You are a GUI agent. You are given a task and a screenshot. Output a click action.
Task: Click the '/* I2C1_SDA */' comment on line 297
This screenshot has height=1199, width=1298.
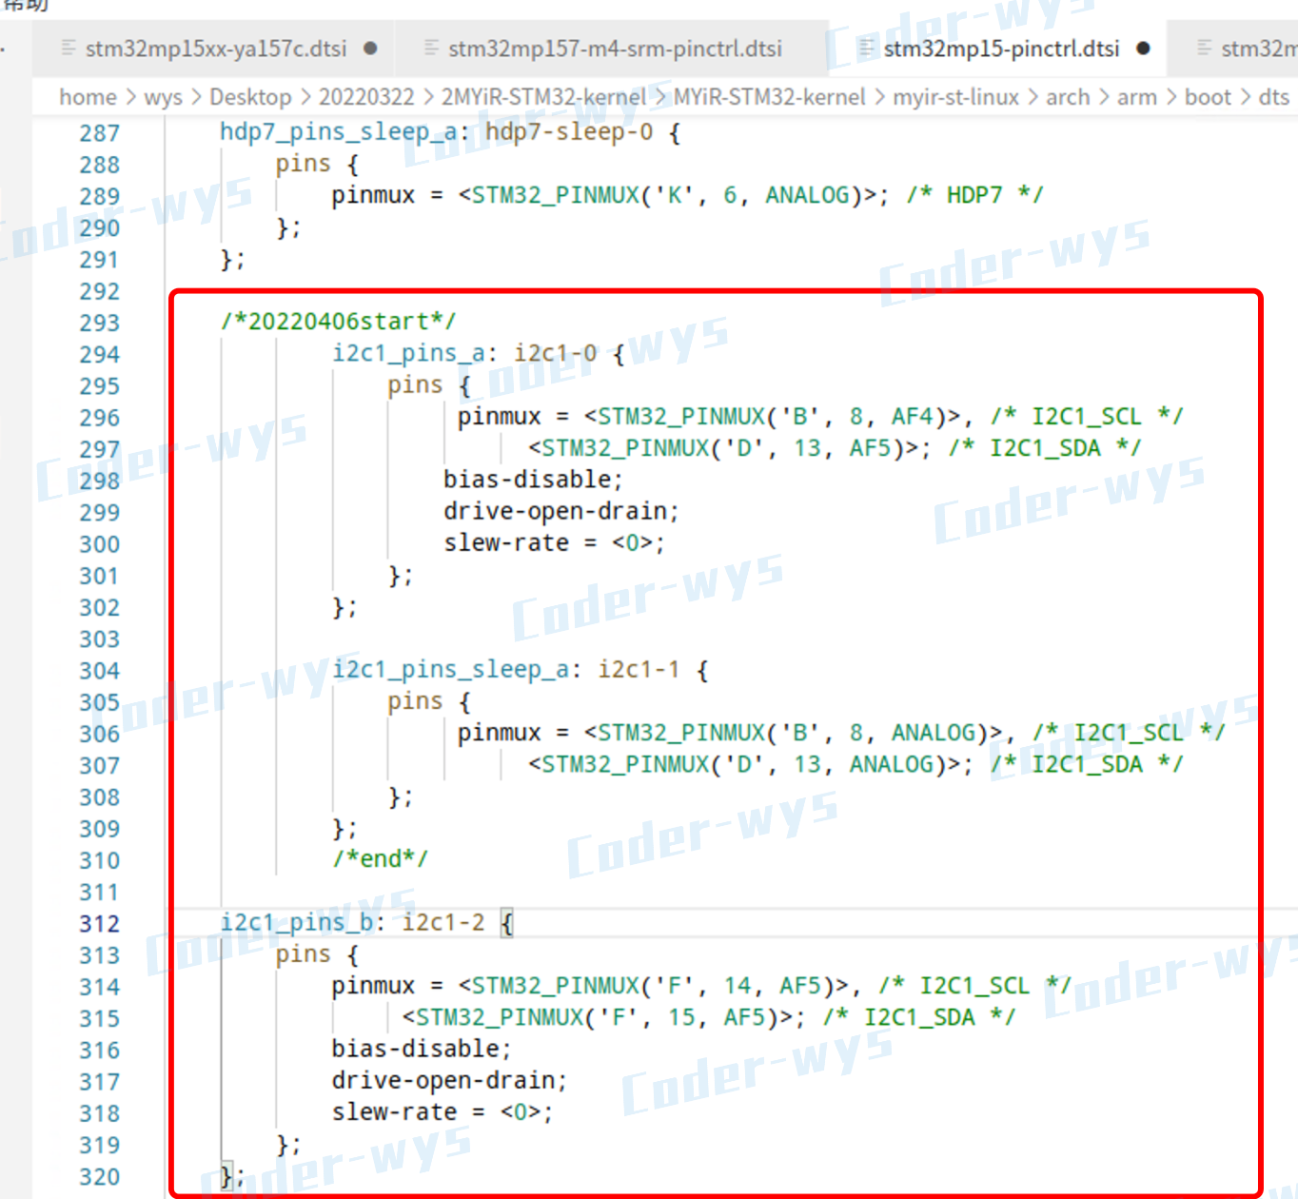click(1045, 448)
